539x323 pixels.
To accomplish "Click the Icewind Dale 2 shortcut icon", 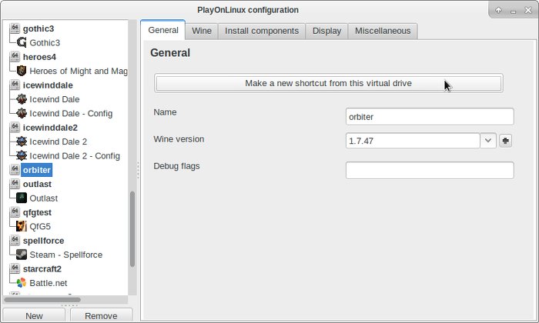I will tap(22, 142).
